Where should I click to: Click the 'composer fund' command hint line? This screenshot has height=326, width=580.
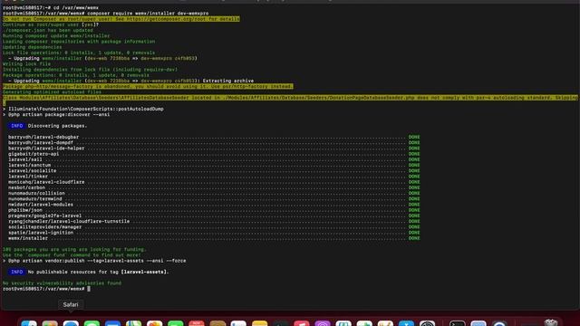(72, 254)
